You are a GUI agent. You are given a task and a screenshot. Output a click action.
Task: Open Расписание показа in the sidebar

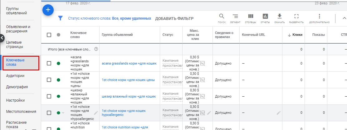pos(17,124)
